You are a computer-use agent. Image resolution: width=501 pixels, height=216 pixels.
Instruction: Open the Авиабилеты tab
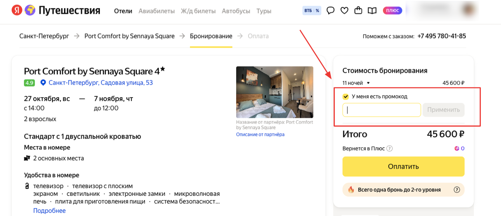click(x=157, y=11)
